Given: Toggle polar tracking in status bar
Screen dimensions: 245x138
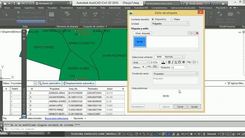Looking at the screenshot, I should (136, 134).
